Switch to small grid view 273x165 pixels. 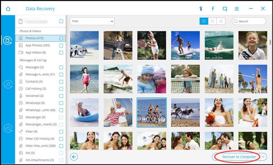click(212, 21)
